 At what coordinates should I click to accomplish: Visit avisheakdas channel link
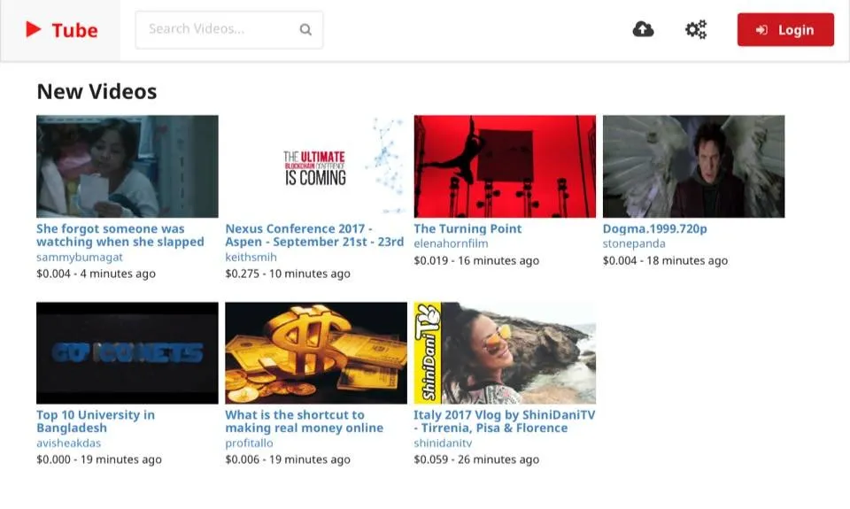tap(68, 443)
